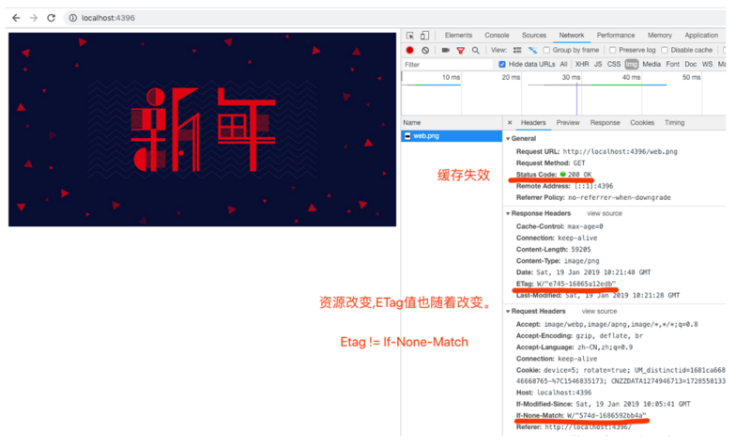Sort by the Name column header
The height and width of the screenshot is (447, 751).
pos(452,123)
